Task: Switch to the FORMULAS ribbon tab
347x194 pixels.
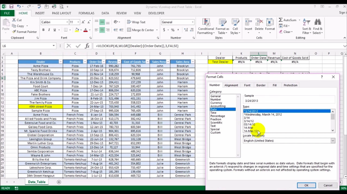Action: (x=86, y=13)
